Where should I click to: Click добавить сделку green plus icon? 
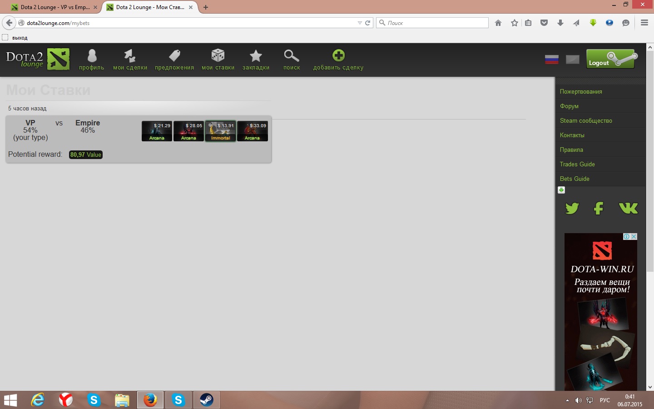[338, 55]
